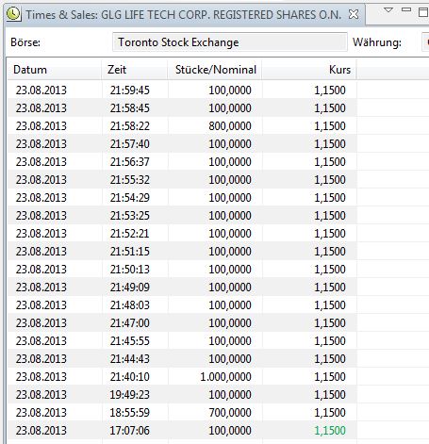Close the Times & Sales tab
Viewport: 429px width, 444px height.
pos(354,14)
